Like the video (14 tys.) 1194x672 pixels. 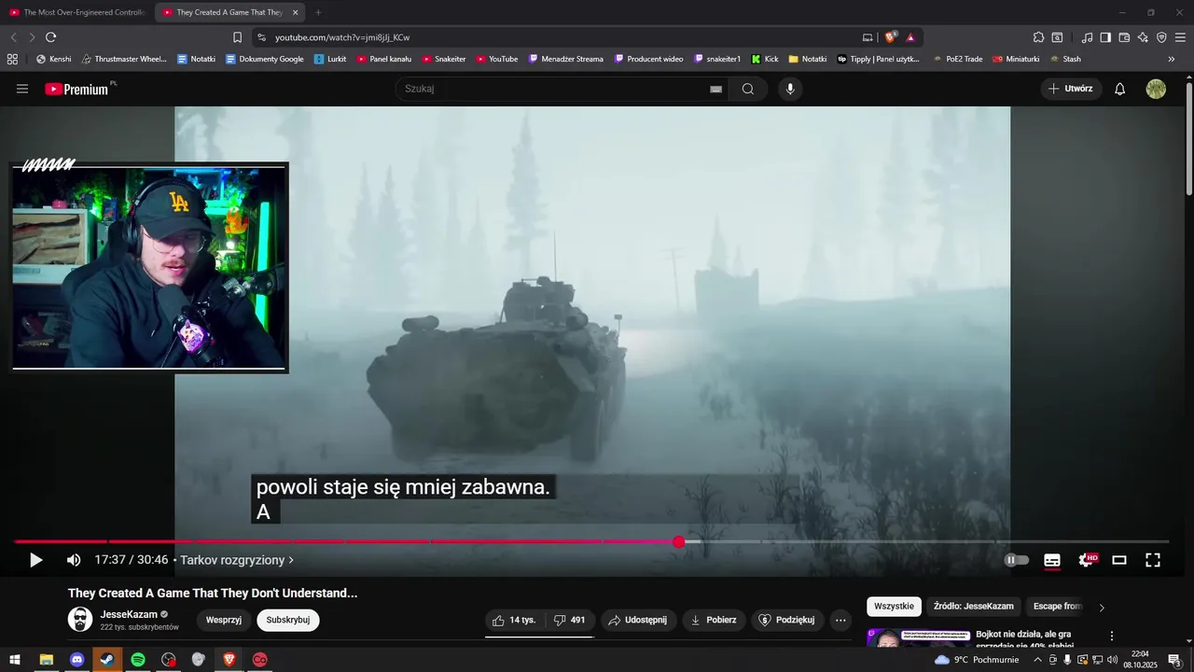coord(514,620)
